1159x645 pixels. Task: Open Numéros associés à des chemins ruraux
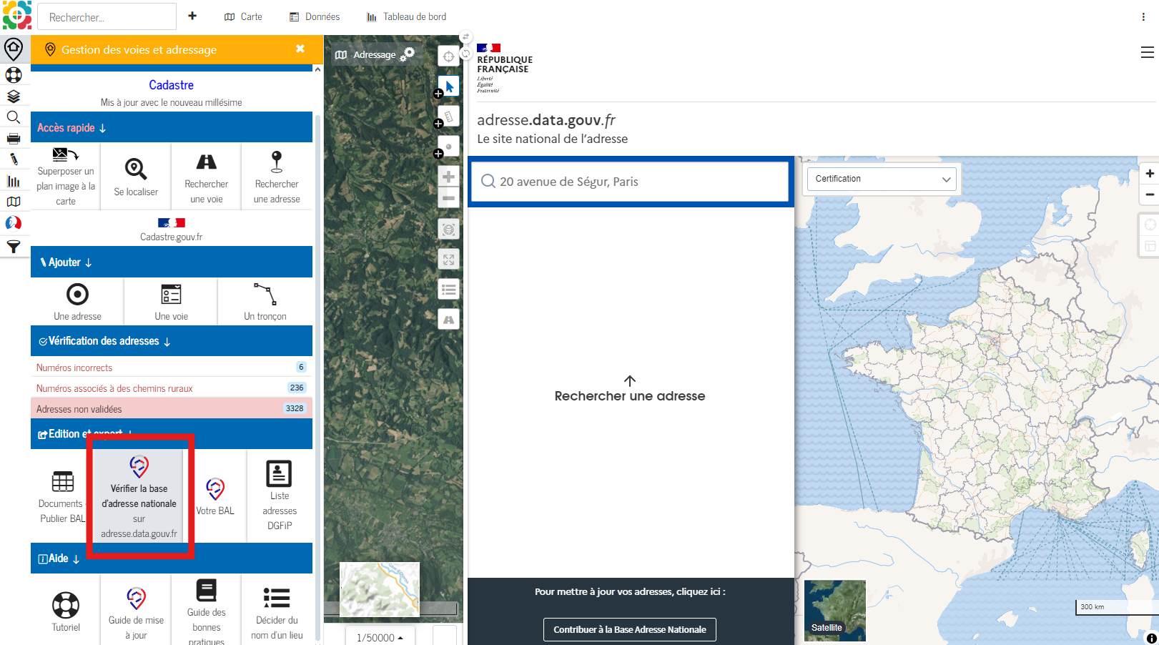(172, 388)
